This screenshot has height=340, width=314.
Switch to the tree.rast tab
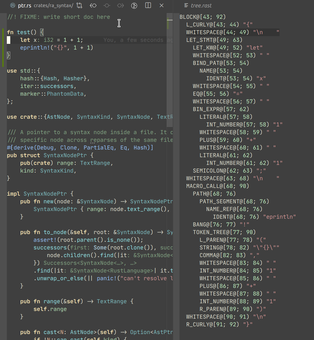201,5
